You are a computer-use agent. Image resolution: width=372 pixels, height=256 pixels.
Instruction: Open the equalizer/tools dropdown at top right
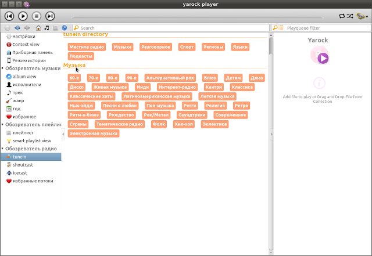coord(362,16)
